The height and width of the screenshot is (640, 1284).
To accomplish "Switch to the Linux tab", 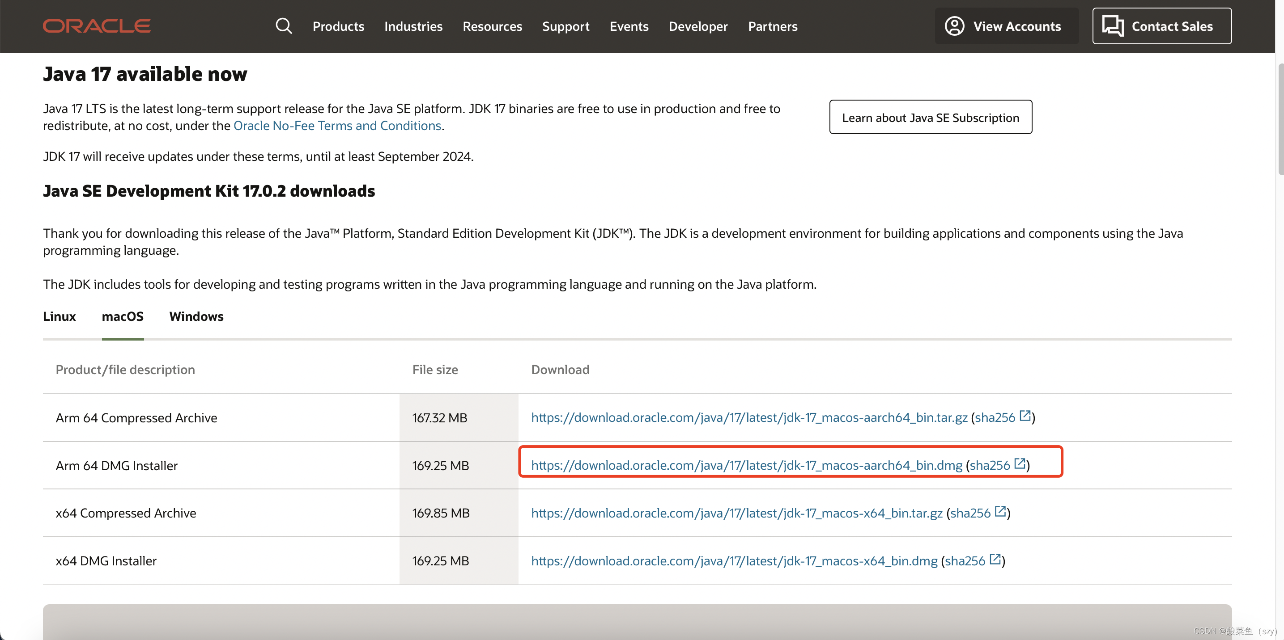I will [x=60, y=317].
